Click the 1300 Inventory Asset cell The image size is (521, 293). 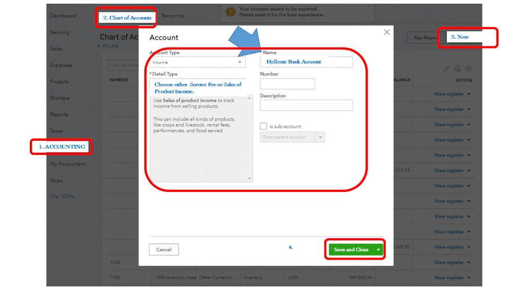(x=175, y=277)
